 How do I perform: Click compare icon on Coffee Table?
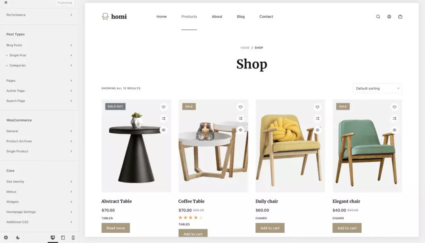point(241,118)
